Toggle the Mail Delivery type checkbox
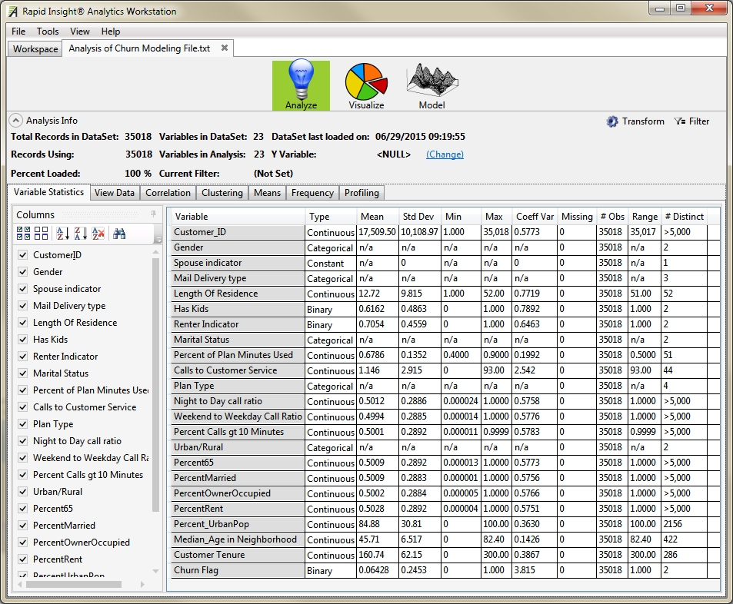This screenshot has height=604, width=733. pyautogui.click(x=22, y=305)
